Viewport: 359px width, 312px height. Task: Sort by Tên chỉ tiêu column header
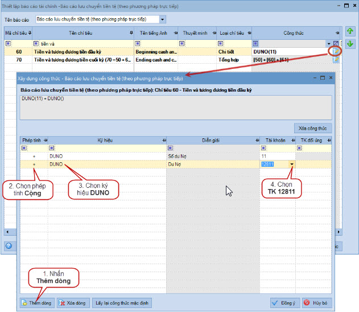81,33
